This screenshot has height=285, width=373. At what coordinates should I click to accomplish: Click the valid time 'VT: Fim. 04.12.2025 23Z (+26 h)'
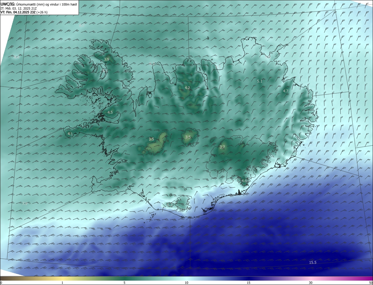(24, 12)
